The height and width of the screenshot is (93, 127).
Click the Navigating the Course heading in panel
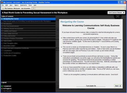tap(72, 22)
